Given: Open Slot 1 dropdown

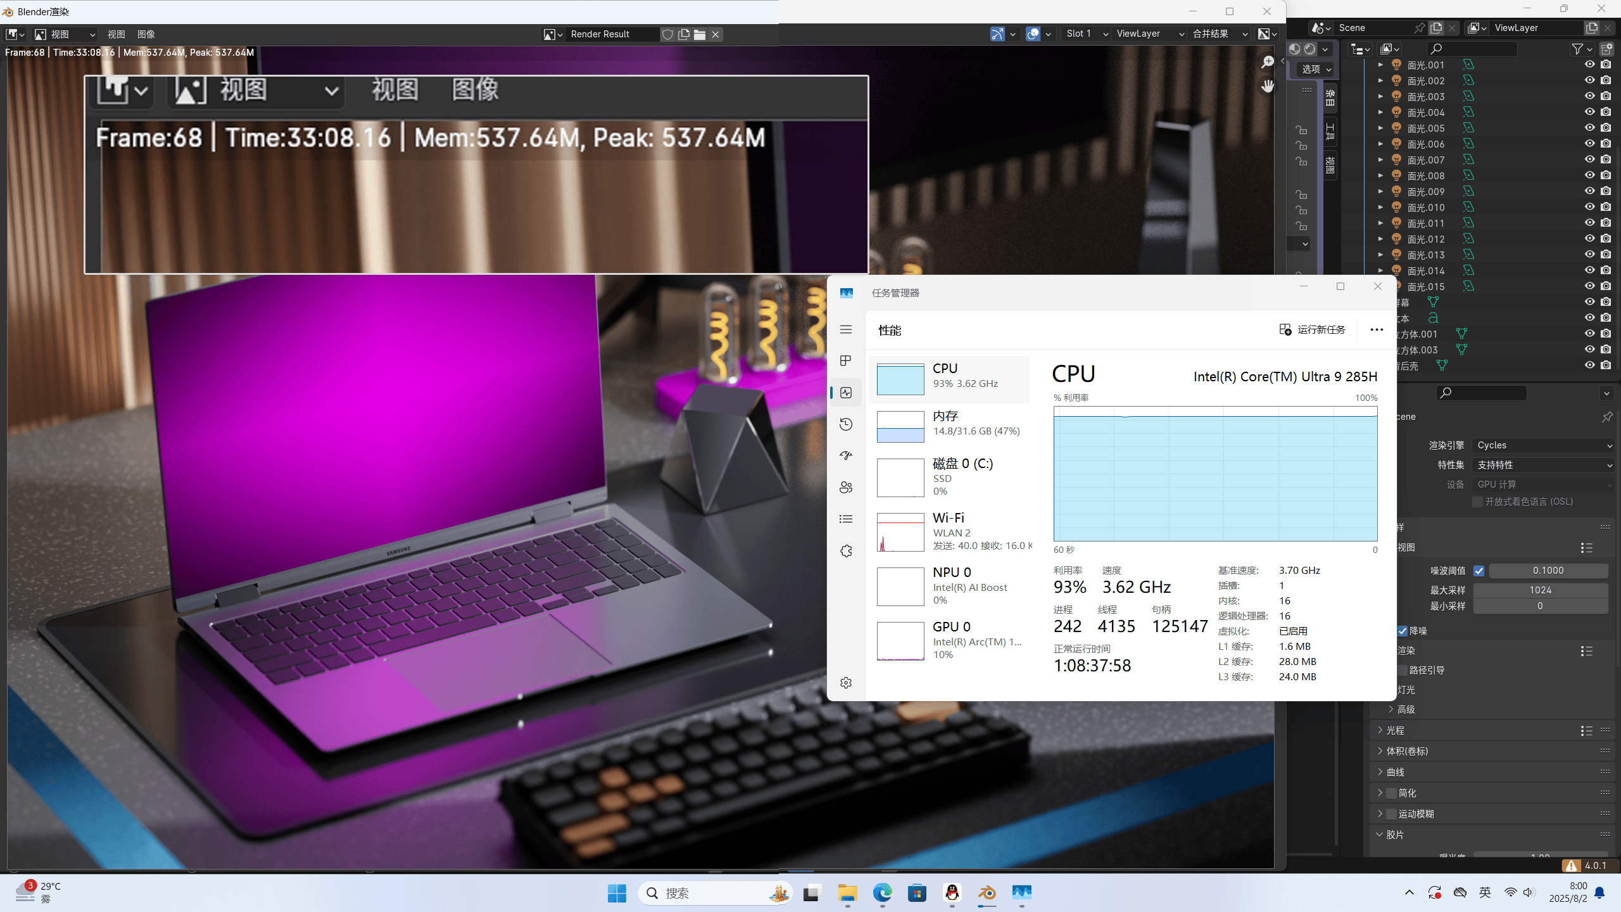Looking at the screenshot, I should coord(1086,34).
